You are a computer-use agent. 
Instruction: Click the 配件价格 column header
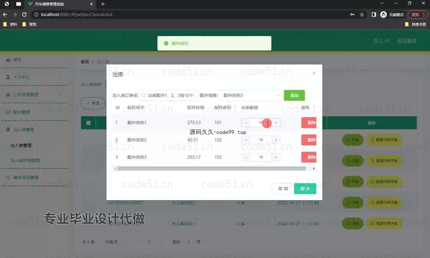[196, 107]
